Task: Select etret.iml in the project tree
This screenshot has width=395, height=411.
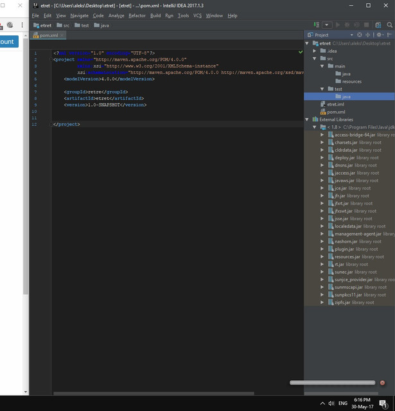Action: coord(332,104)
